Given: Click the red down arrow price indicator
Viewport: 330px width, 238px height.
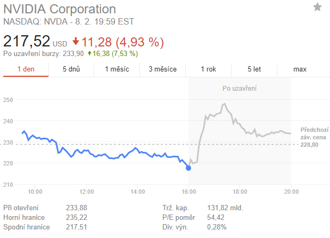Looking at the screenshot, I should point(76,41).
